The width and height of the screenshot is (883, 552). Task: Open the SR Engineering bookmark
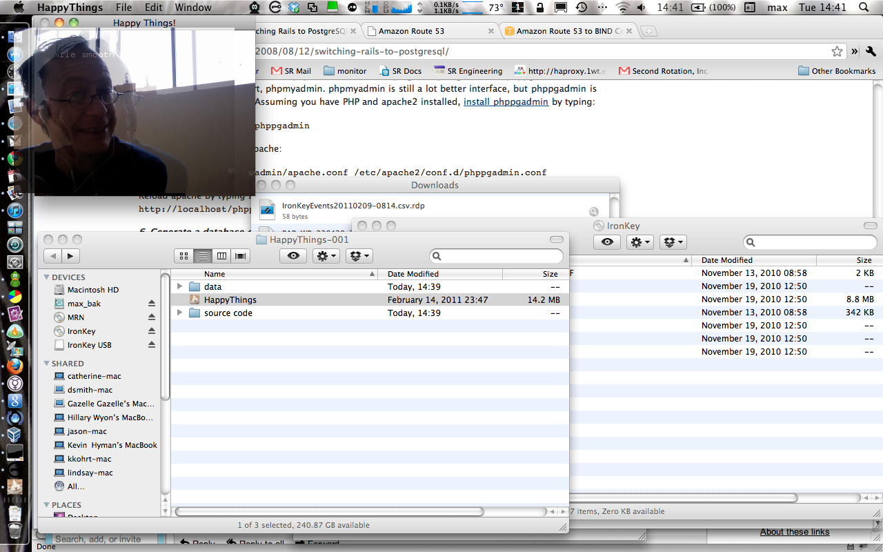[x=468, y=70]
